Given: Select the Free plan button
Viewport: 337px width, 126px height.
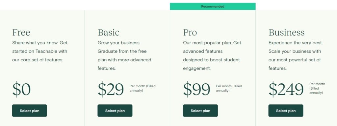Looking at the screenshot, I should tap(29, 111).
